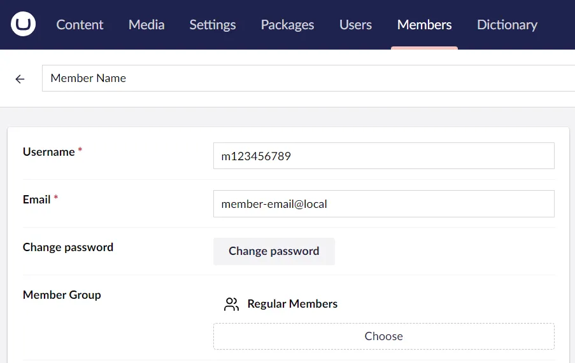
Task: Open the Content section
Action: (80, 25)
